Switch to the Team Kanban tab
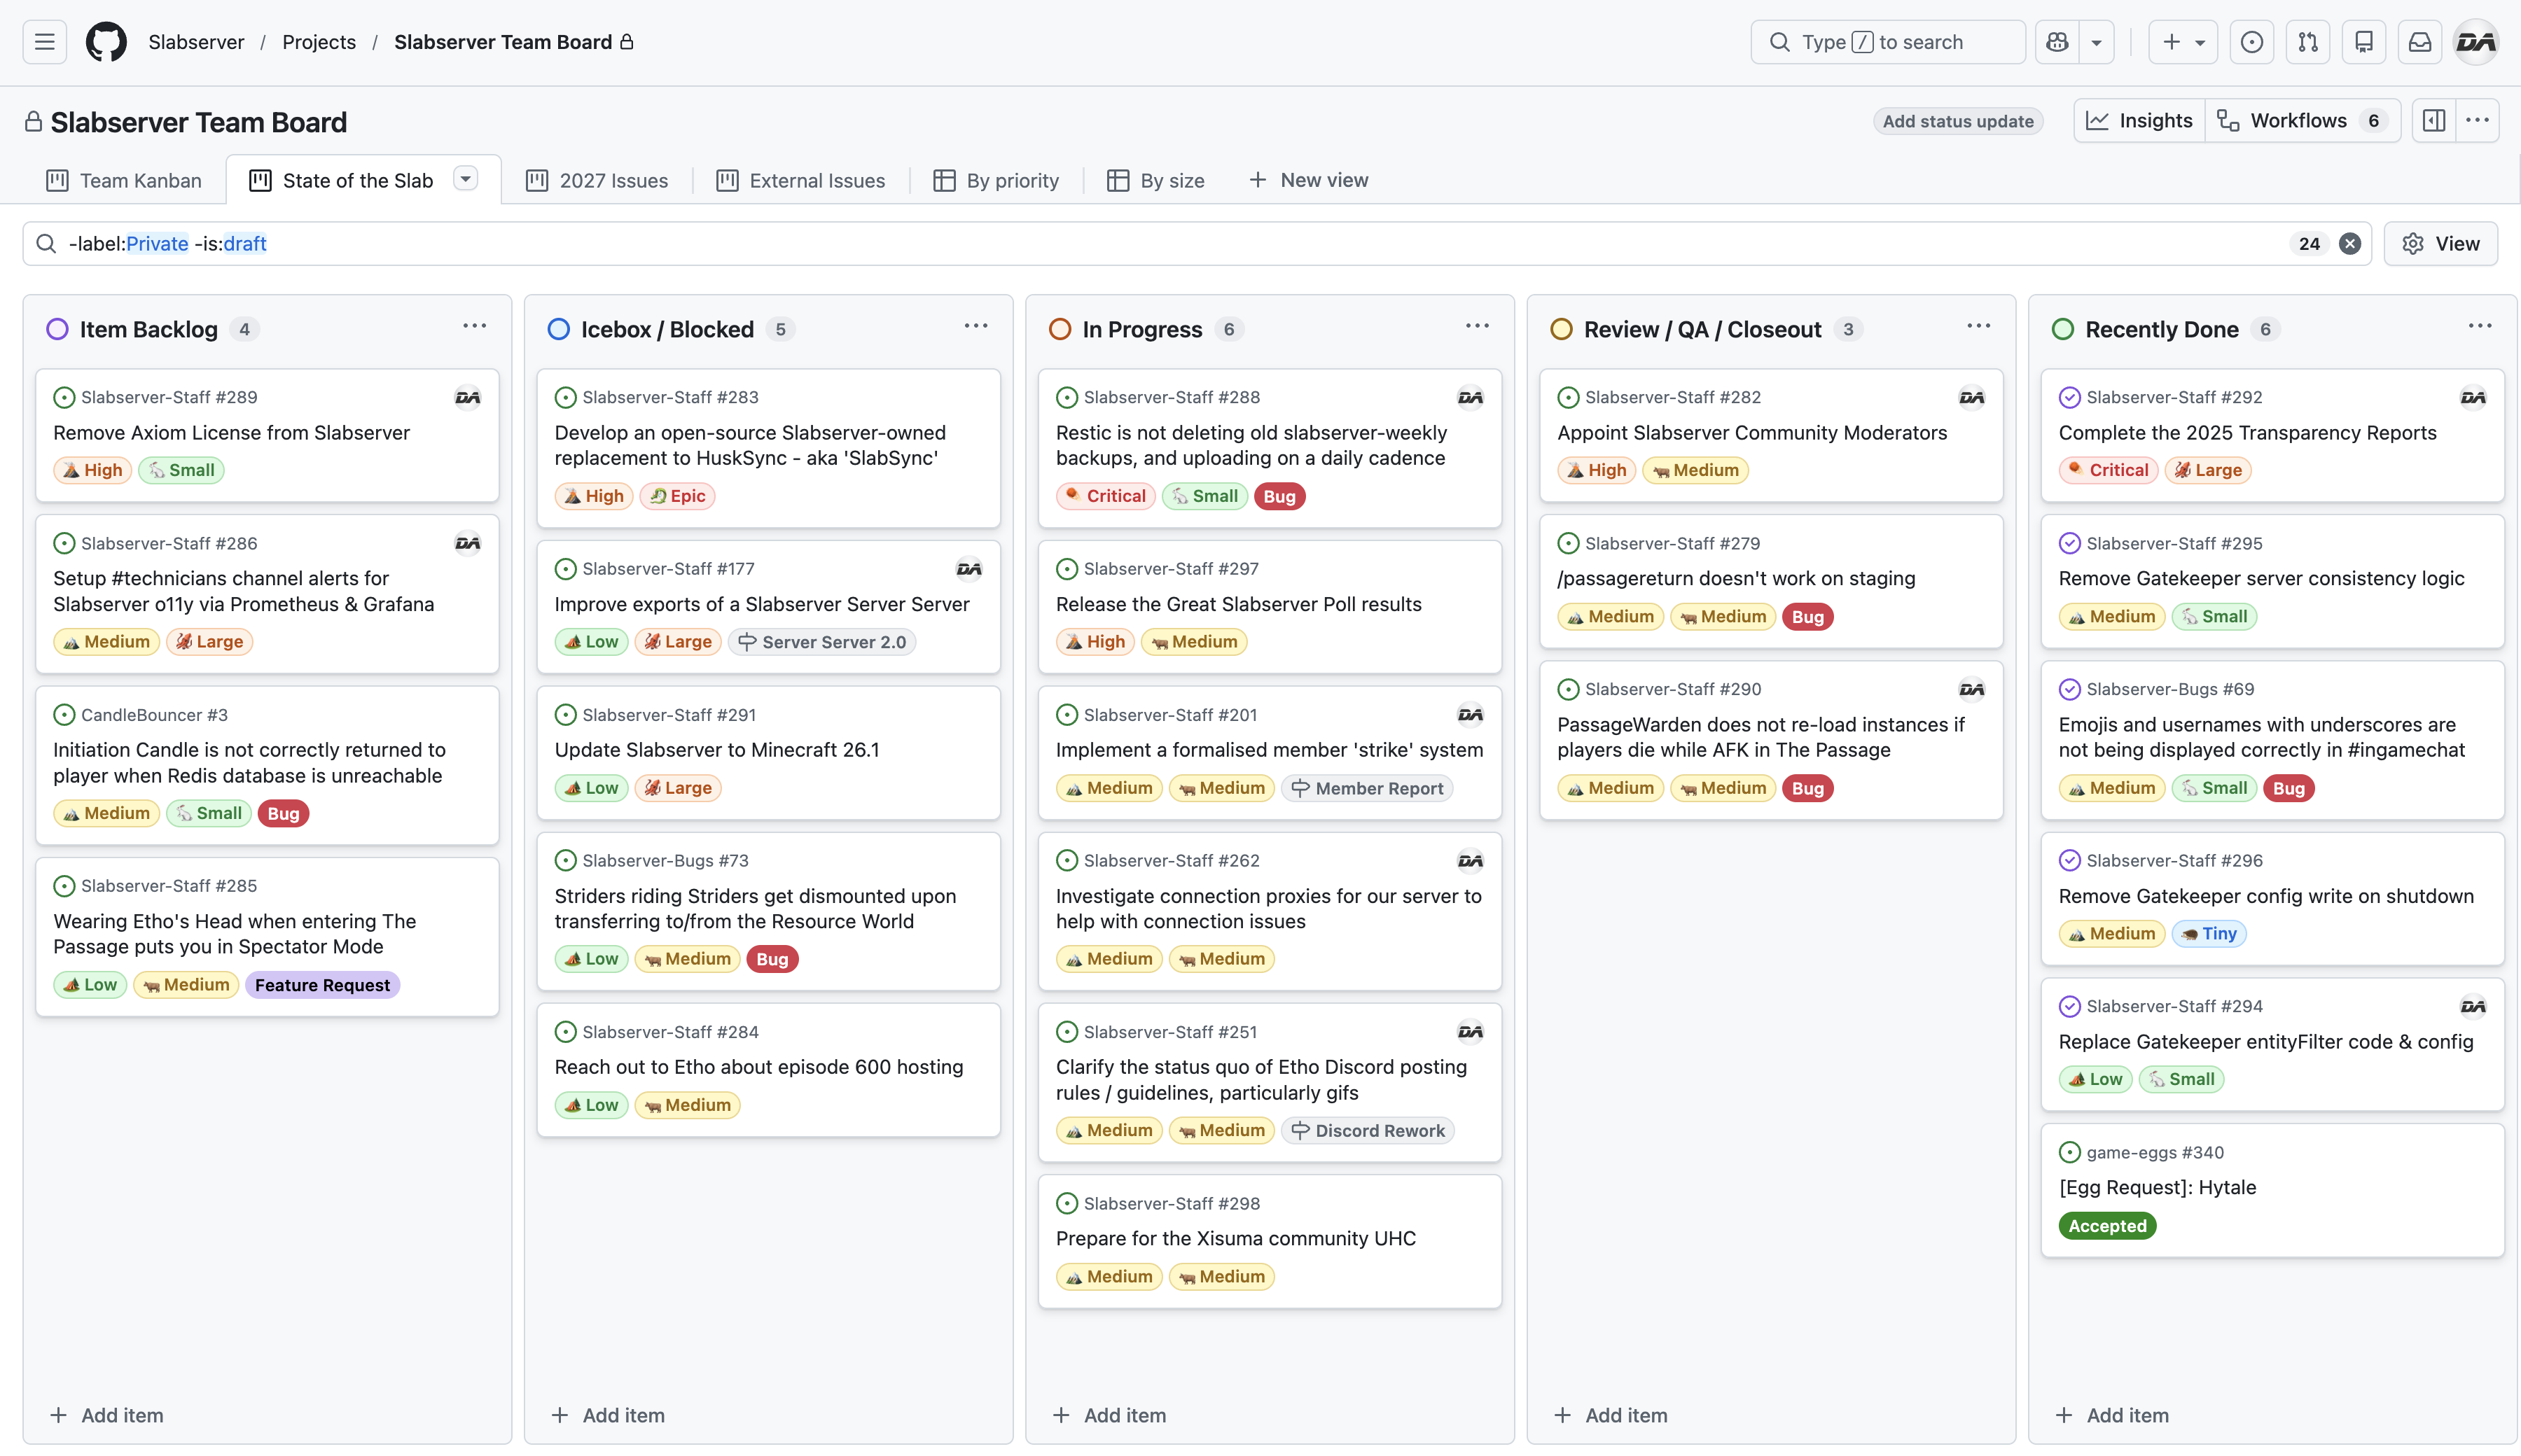 pyautogui.click(x=124, y=181)
